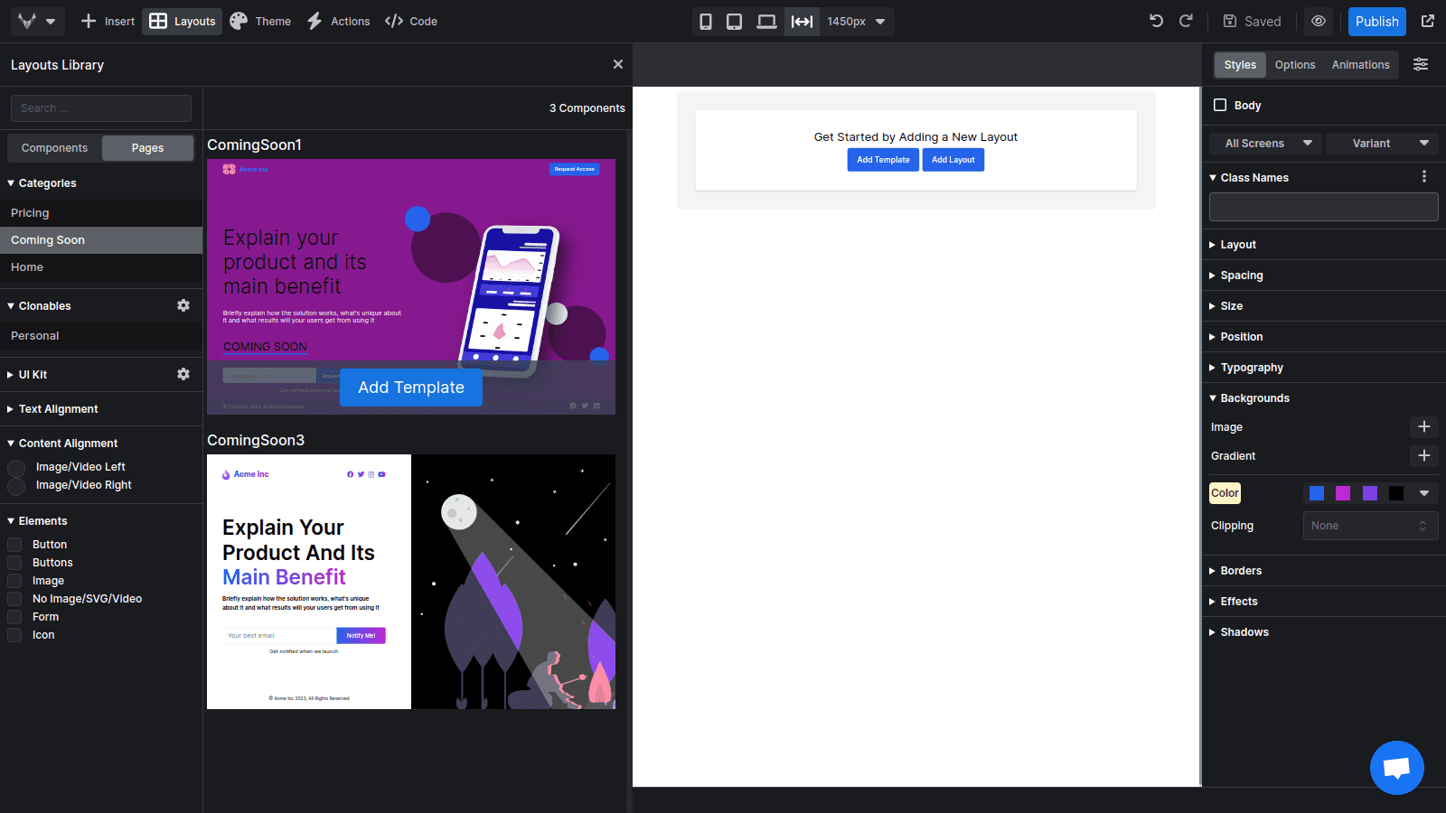Screen dimensions: 1446x813
Task: Open site in new window icon
Action: (x=1428, y=21)
